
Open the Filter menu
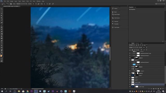27,1
